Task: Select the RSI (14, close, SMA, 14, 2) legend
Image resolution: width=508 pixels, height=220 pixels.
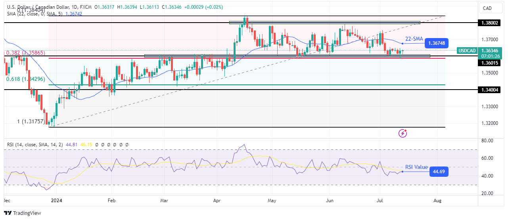Action: 36,145
